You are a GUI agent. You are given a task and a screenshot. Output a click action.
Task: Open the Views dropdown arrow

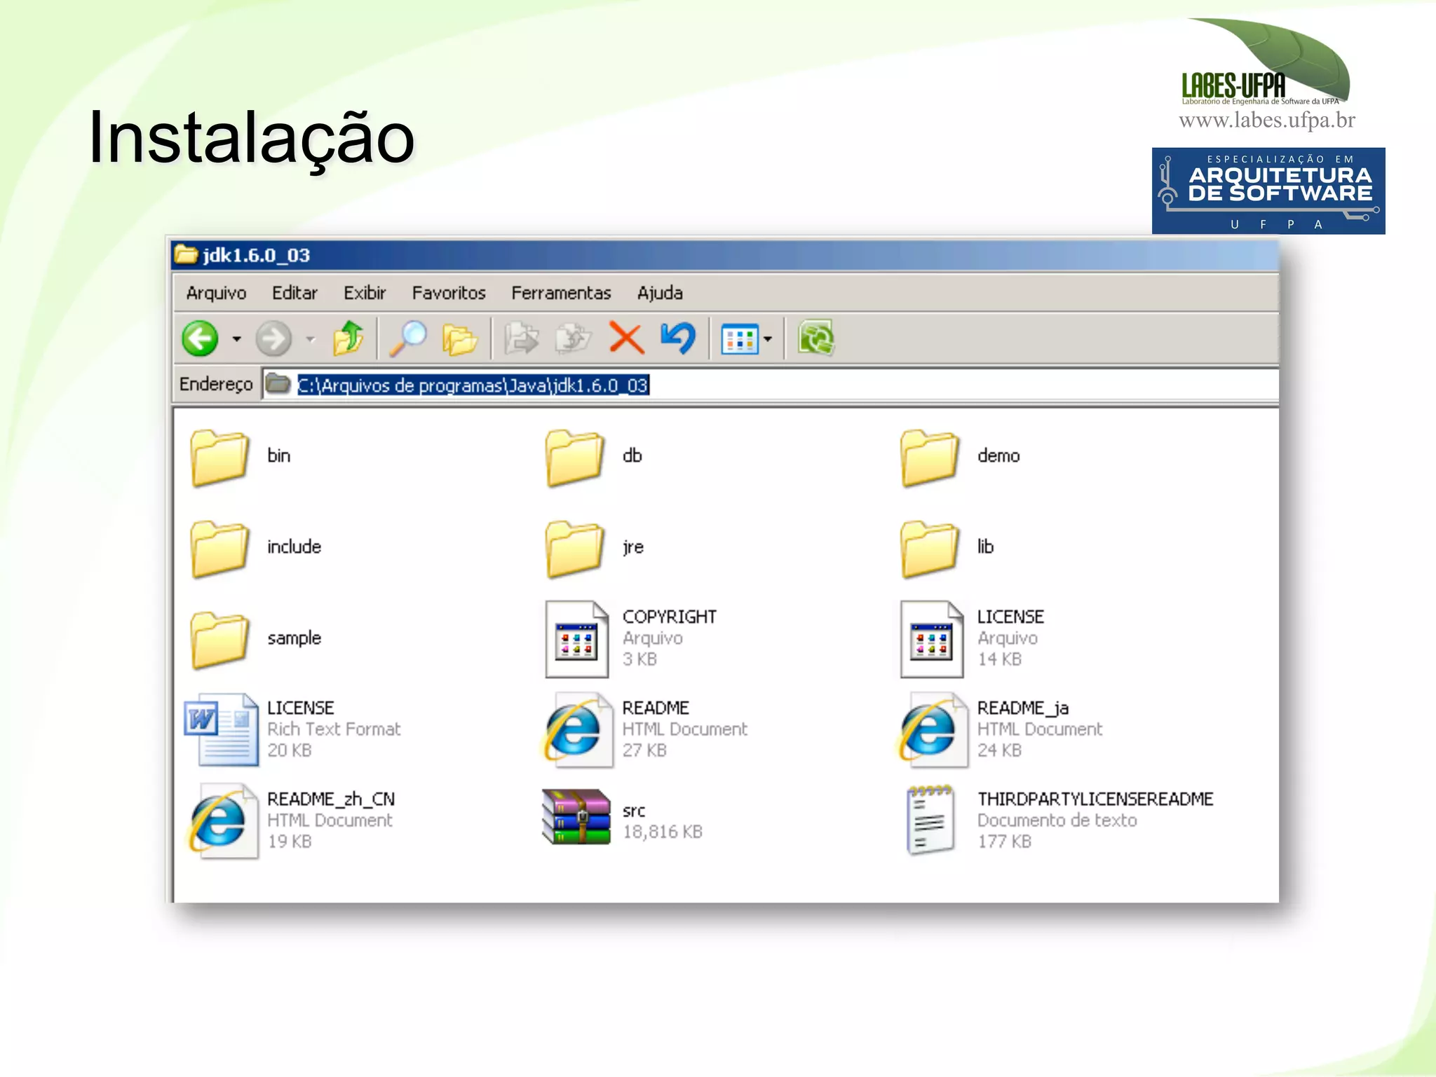click(x=768, y=340)
